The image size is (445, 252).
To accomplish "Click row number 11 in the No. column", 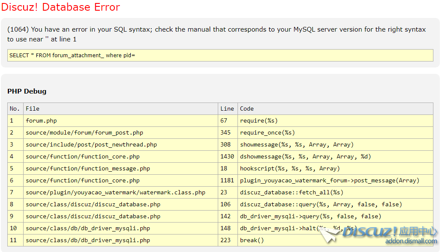I will coord(15,240).
